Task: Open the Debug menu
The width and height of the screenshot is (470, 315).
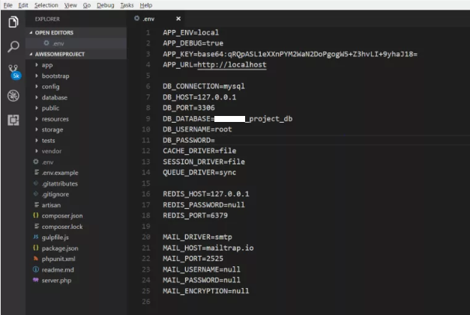Action: 106,5
